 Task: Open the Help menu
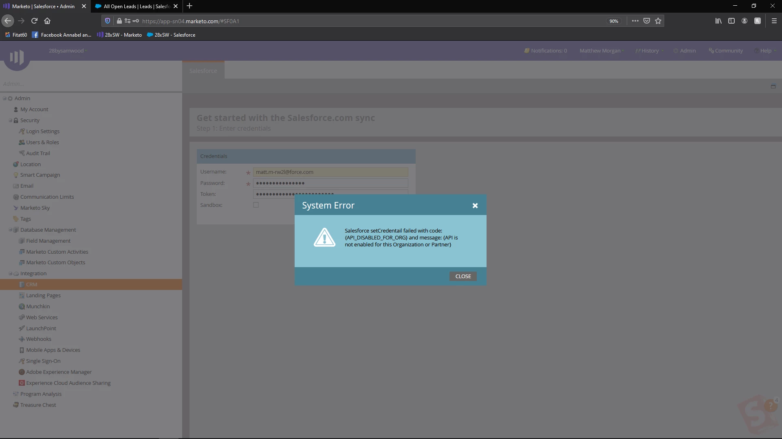[765, 50]
